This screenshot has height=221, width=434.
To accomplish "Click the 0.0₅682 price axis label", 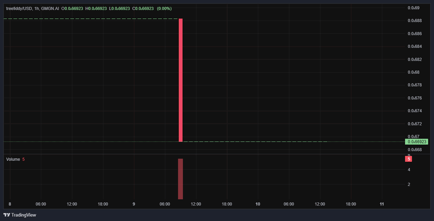I will pyautogui.click(x=414, y=59).
